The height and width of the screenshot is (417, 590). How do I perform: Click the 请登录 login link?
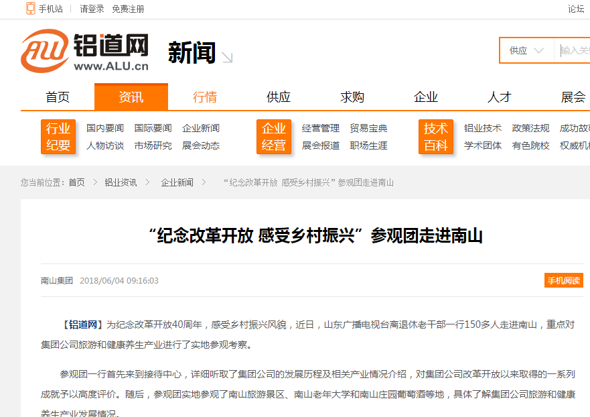click(x=92, y=9)
